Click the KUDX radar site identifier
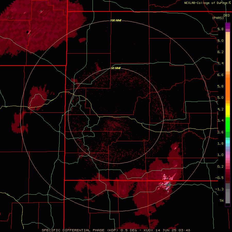This screenshot has width=232, height=232. 149,230
